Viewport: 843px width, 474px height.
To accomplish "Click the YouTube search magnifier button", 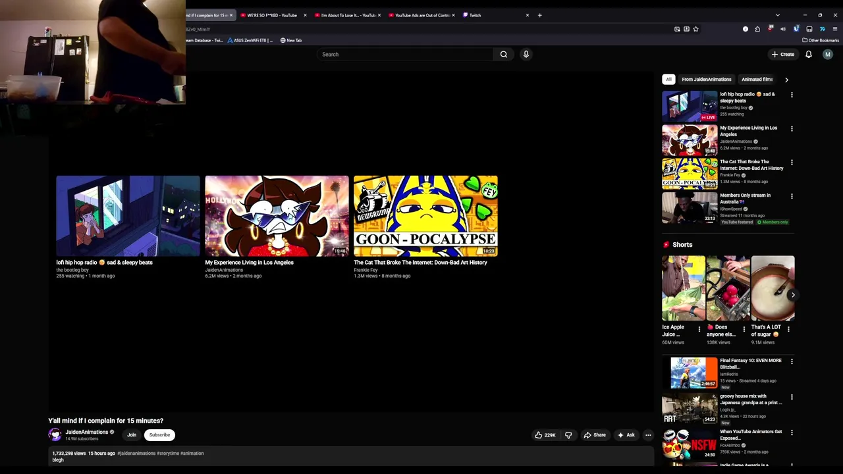I will 504,54.
